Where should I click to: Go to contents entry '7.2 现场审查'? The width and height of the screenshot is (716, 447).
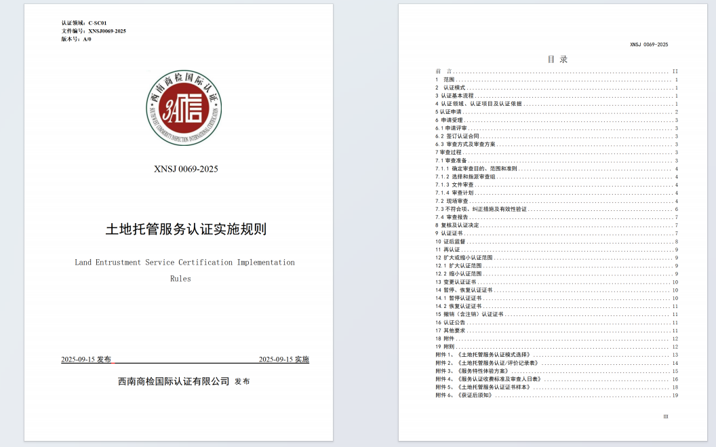point(557,201)
